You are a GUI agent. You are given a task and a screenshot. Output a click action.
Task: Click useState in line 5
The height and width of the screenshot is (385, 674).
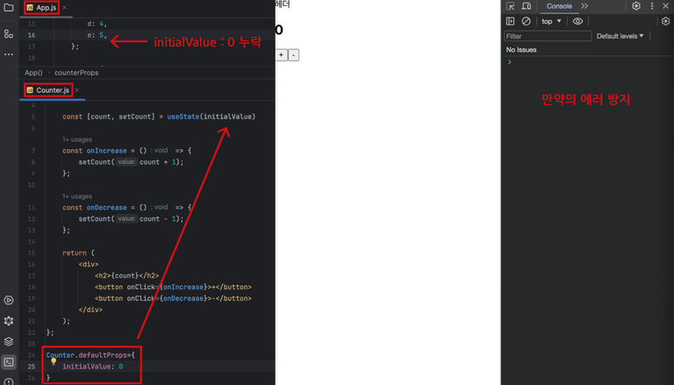183,117
